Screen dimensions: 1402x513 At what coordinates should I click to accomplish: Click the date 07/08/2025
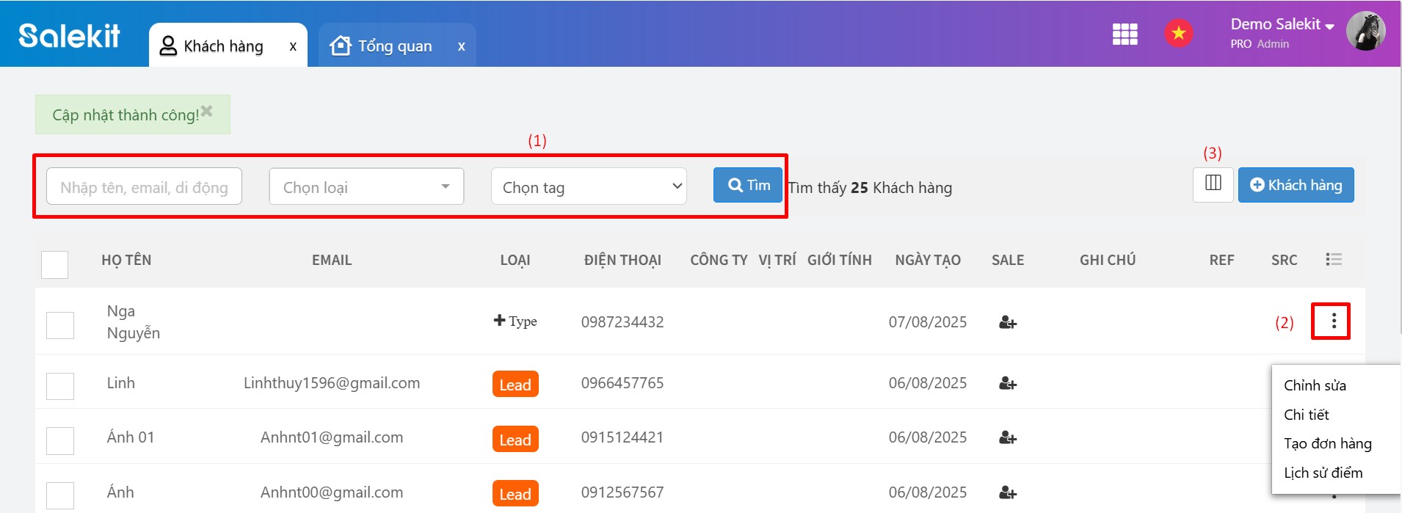928,321
